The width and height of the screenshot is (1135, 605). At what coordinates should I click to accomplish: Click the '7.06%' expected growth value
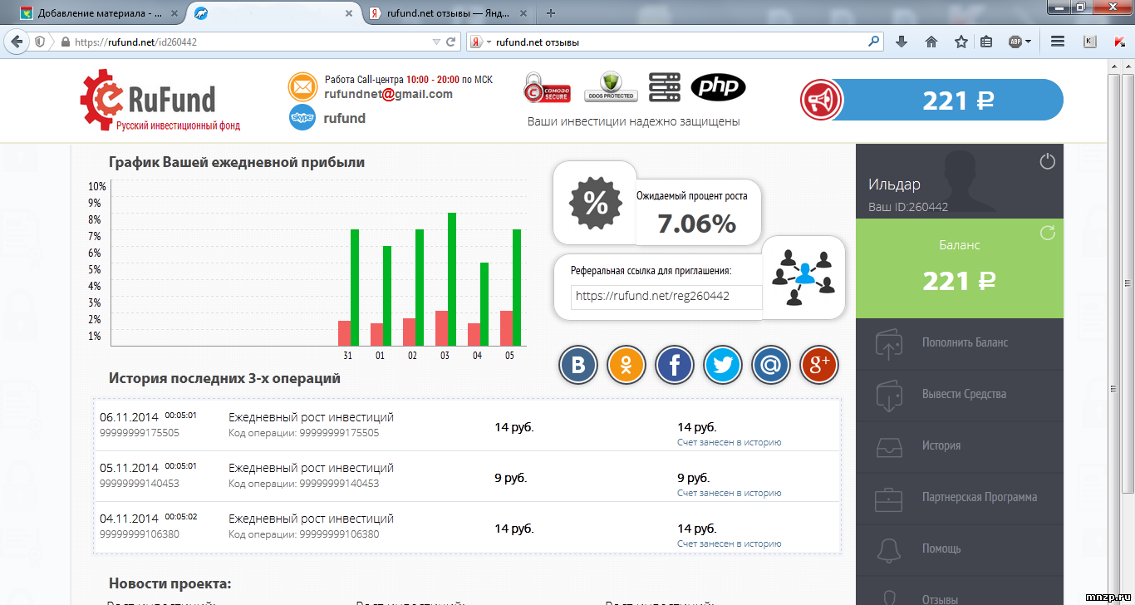(x=697, y=223)
